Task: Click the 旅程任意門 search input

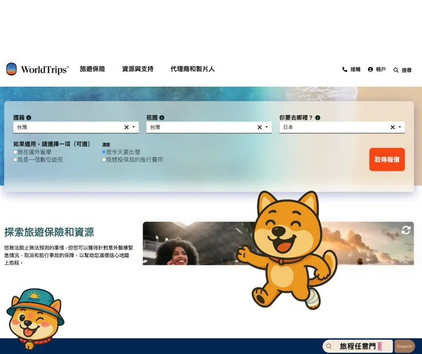Action: 358,346
